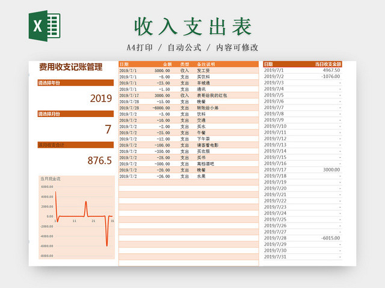Select the 2019/7/20 date in daily summary

[x=275, y=188]
